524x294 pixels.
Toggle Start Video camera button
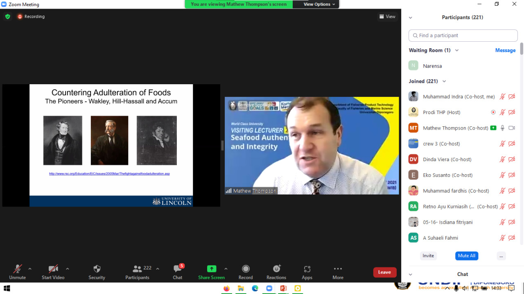(53, 269)
